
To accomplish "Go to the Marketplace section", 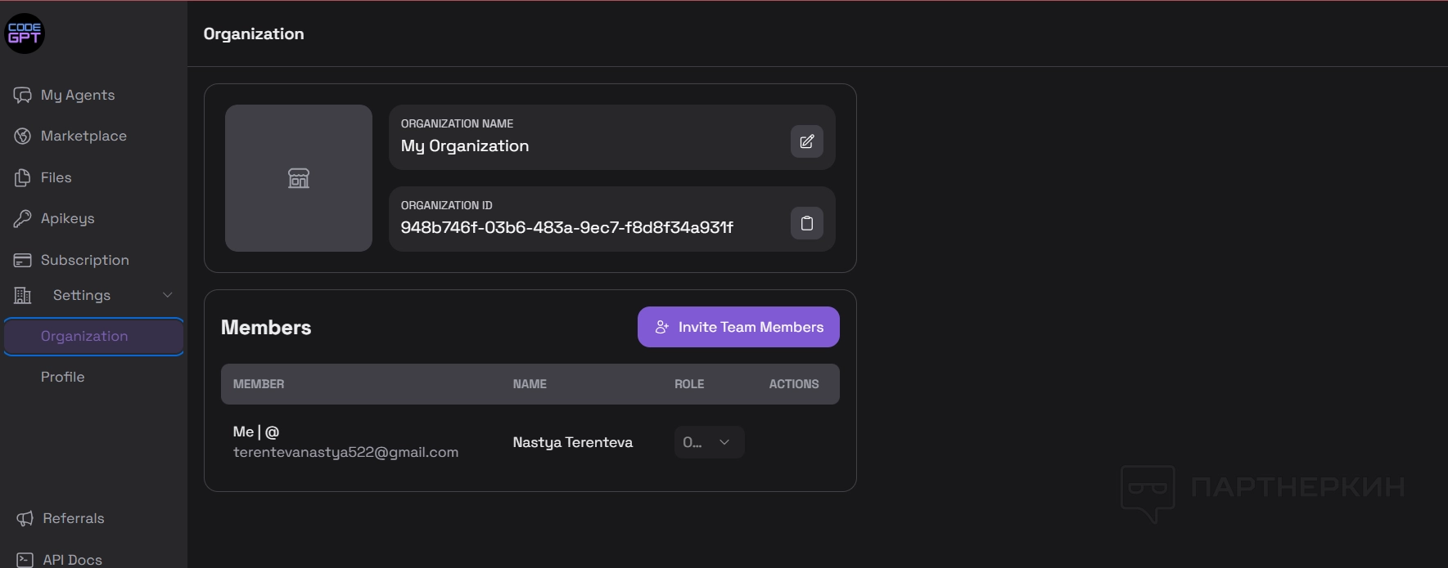I will tap(83, 136).
